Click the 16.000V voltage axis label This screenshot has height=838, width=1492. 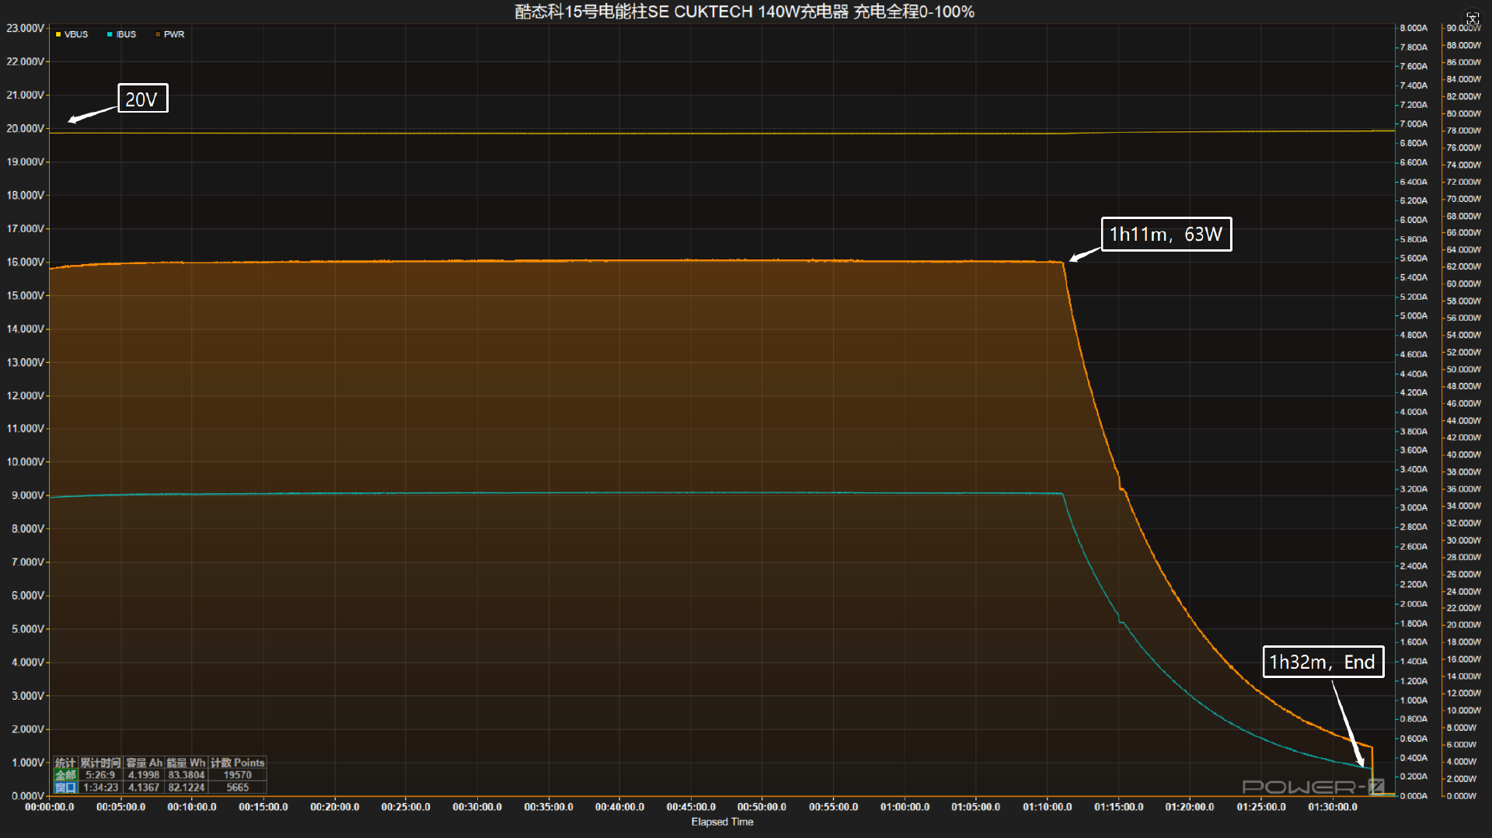pos(26,262)
